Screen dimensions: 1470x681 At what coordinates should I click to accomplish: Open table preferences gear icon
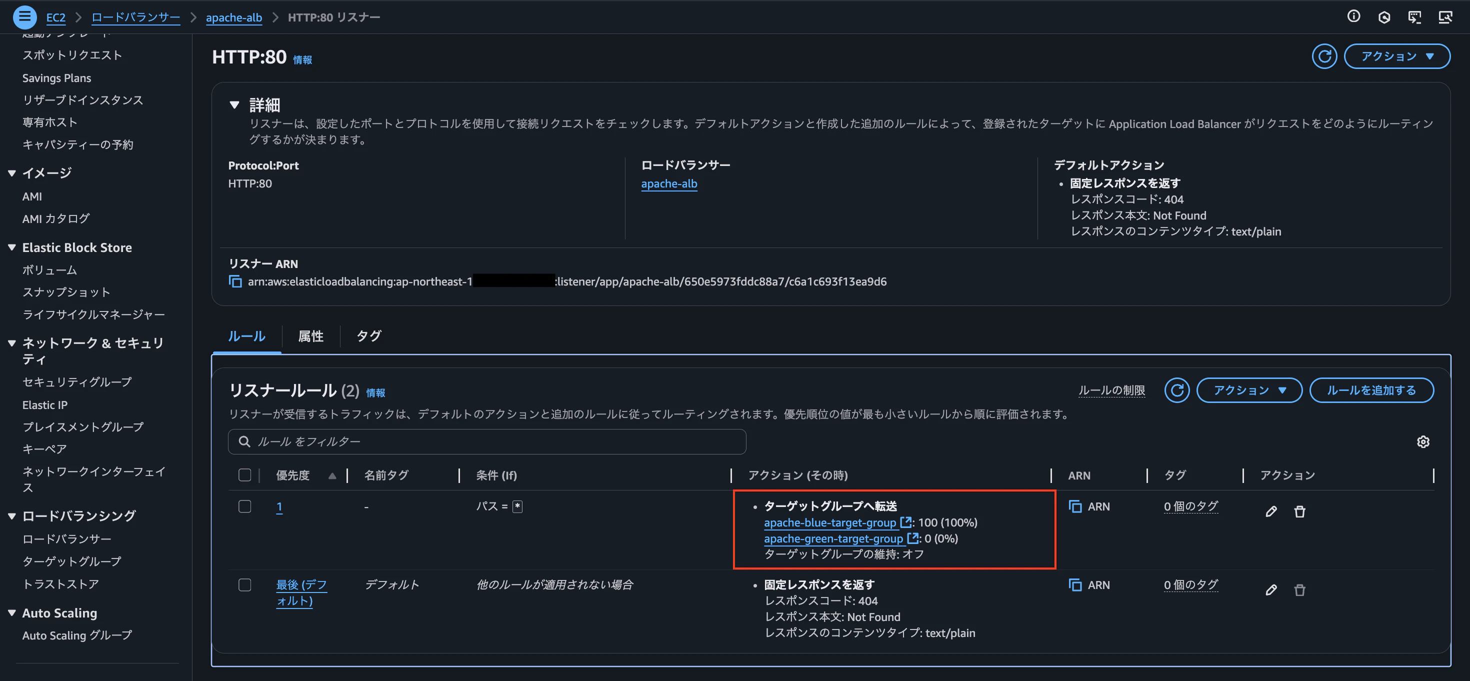click(x=1422, y=441)
